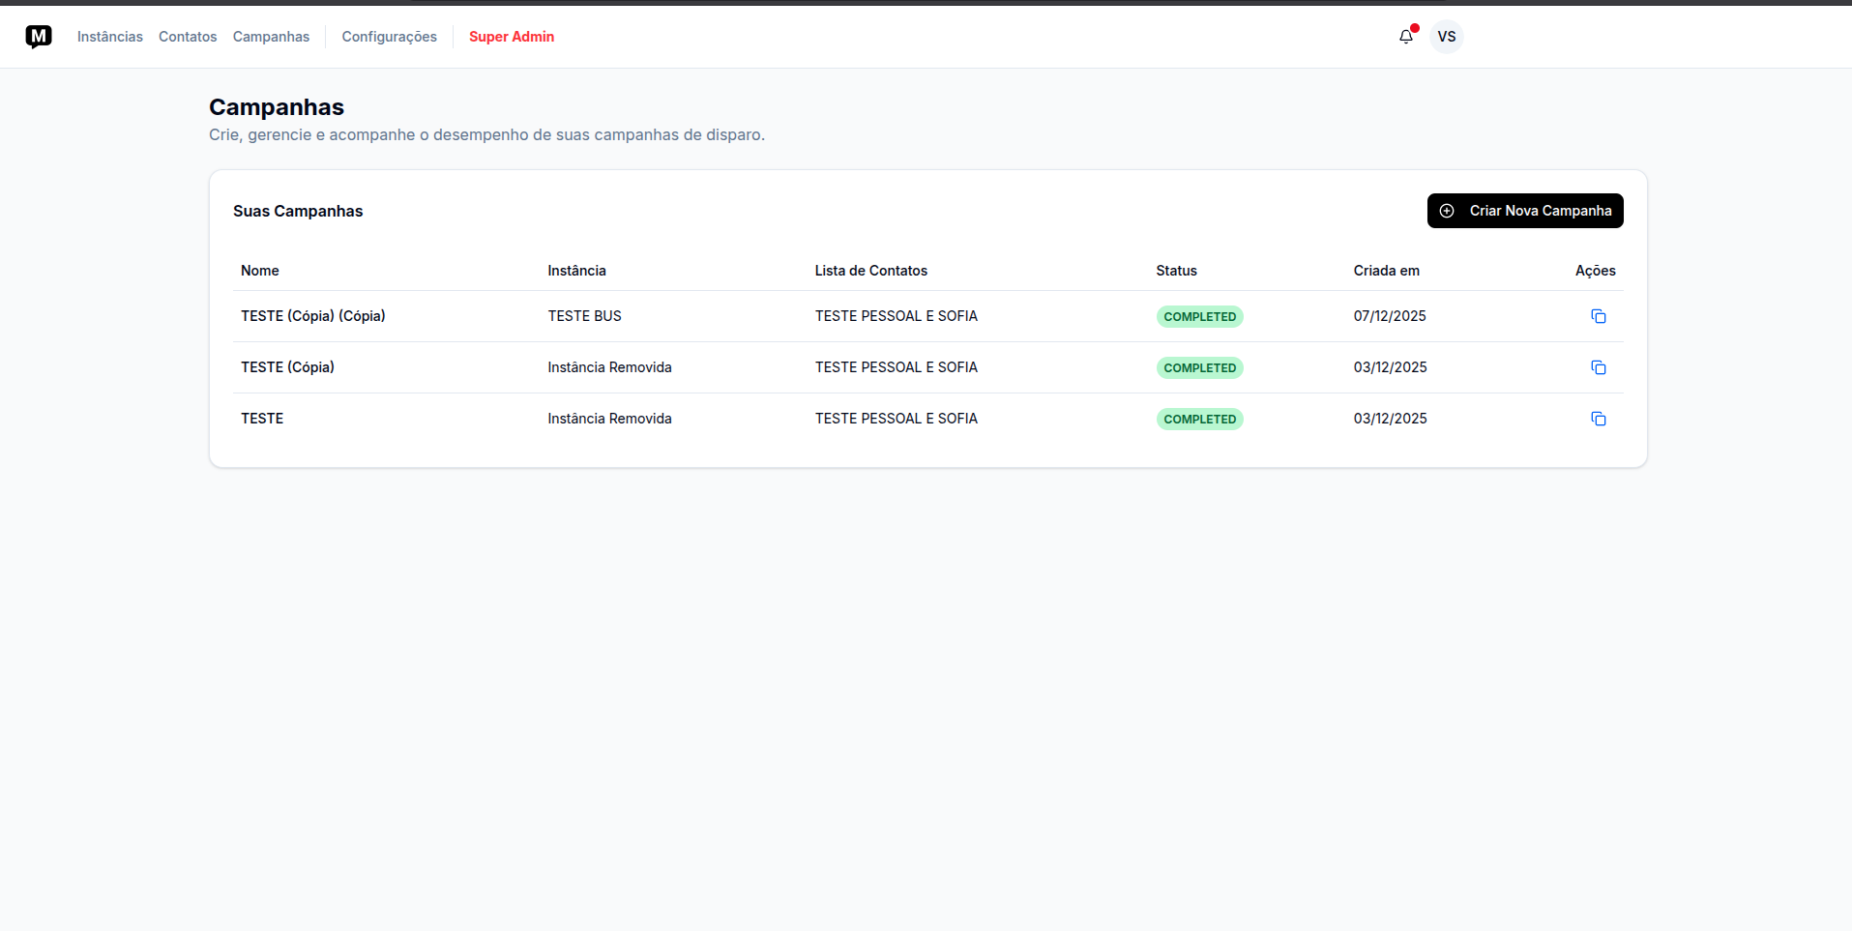Click the COMPLETED badge on TESTE BUS row
Image resolution: width=1852 pixels, height=931 pixels.
tap(1199, 316)
